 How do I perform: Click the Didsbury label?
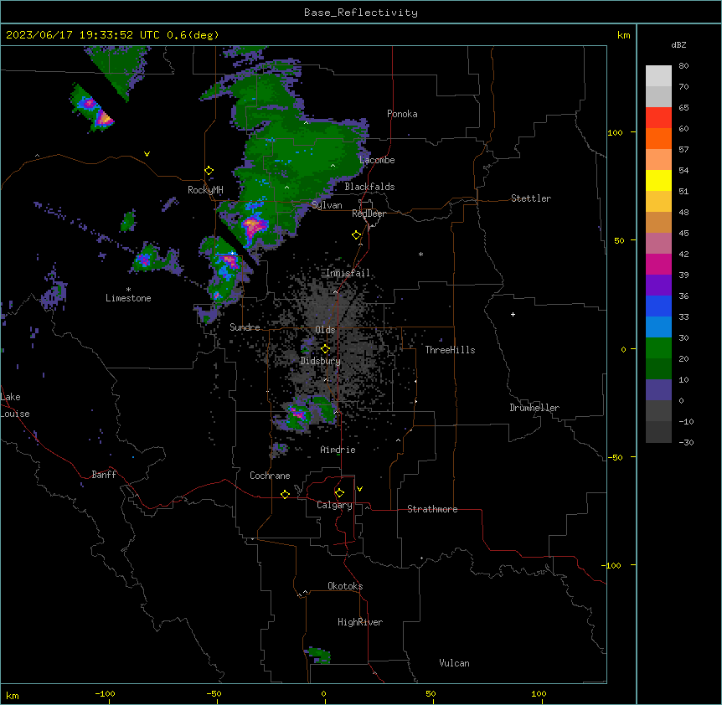pos(321,361)
